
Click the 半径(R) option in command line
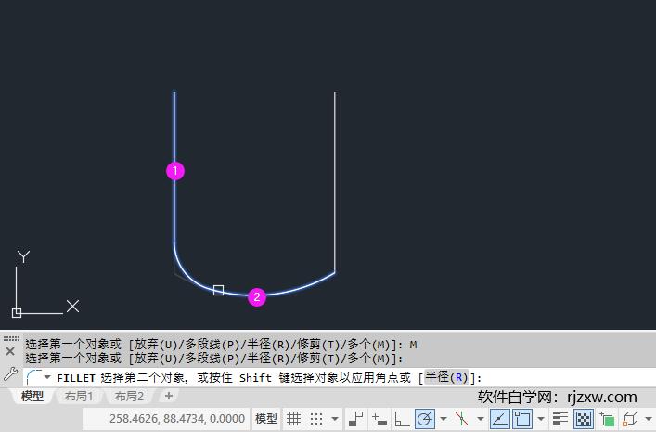tap(446, 377)
